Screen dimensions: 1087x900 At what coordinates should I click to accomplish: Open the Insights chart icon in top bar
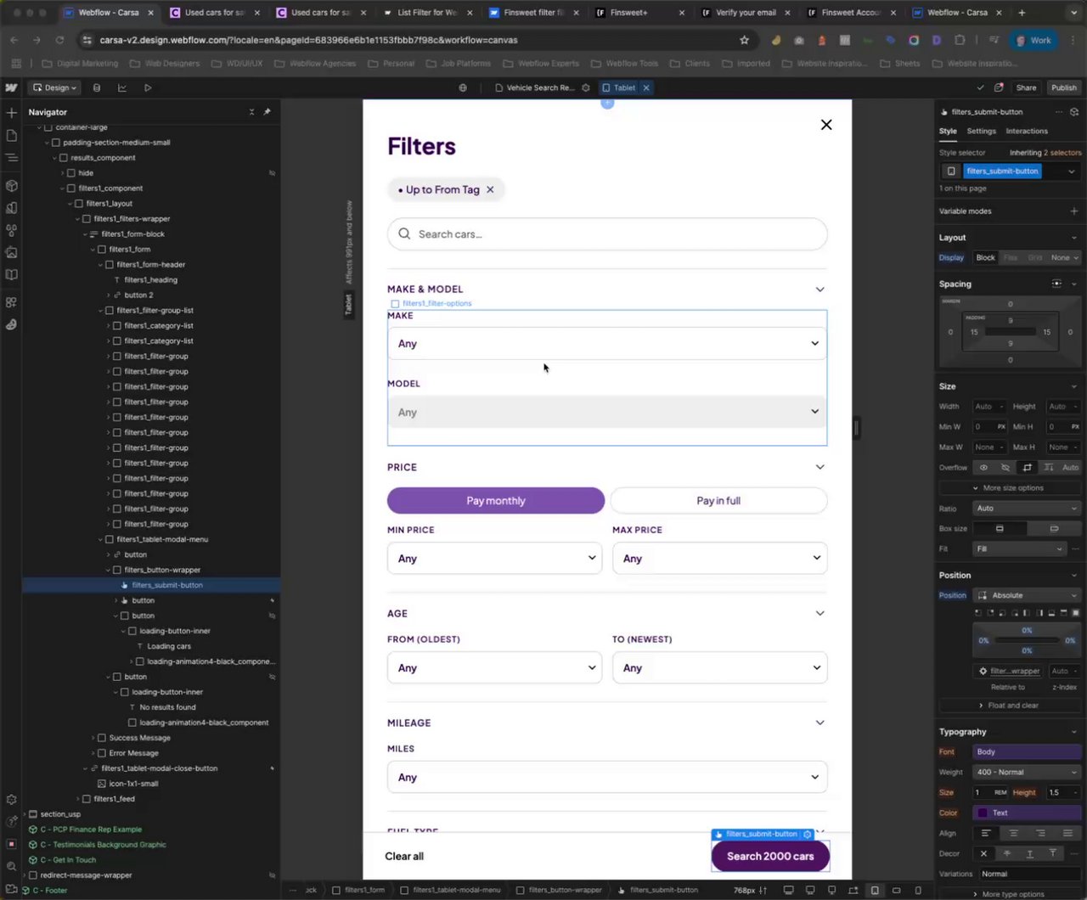point(121,87)
